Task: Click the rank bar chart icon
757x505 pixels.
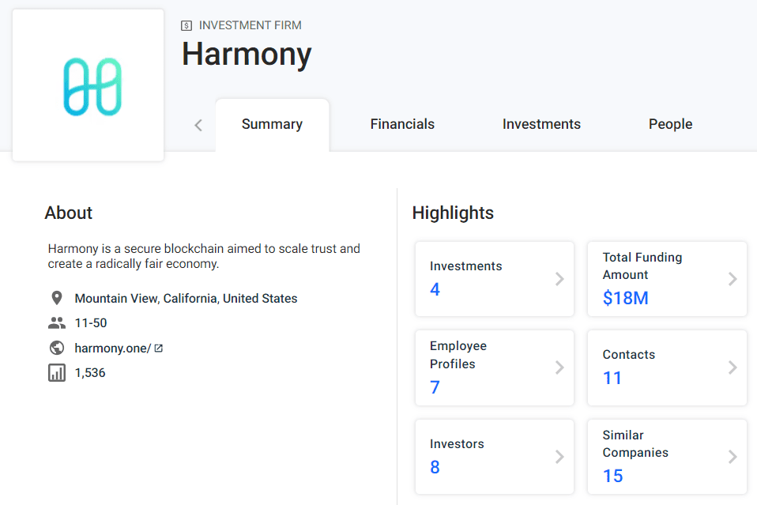Action: pyautogui.click(x=56, y=373)
